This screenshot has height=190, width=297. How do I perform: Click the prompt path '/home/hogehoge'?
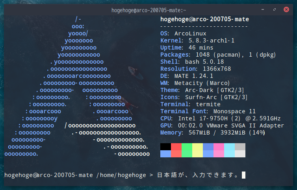click(x=121, y=175)
